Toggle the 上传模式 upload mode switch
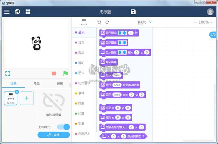Screen dimensions: 218x144 click(63, 127)
